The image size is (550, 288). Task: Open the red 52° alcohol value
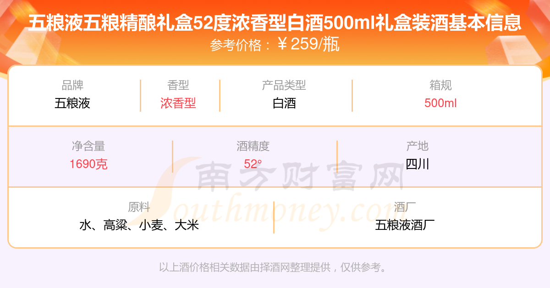253,164
